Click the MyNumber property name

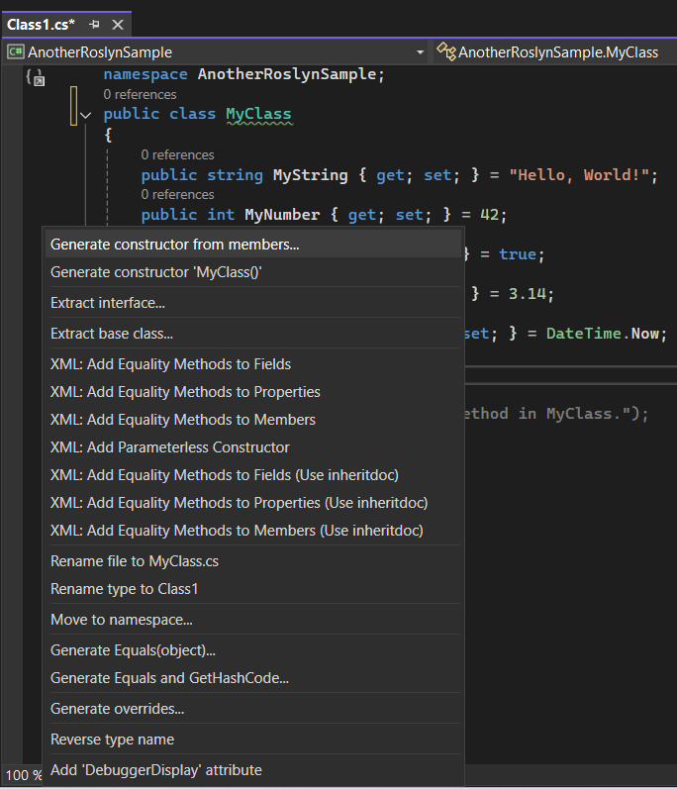[282, 215]
